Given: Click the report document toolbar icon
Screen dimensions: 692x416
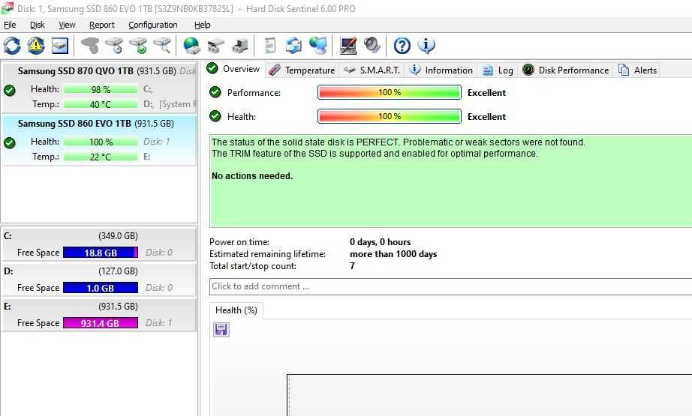Looking at the screenshot, I should (x=269, y=46).
